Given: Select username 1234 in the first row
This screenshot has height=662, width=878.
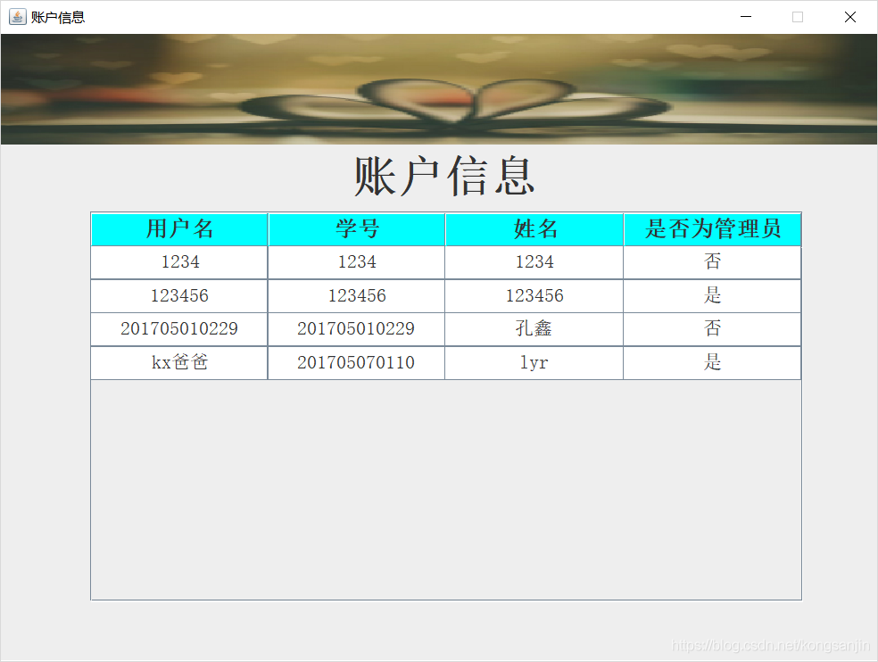Looking at the screenshot, I should click(x=179, y=262).
